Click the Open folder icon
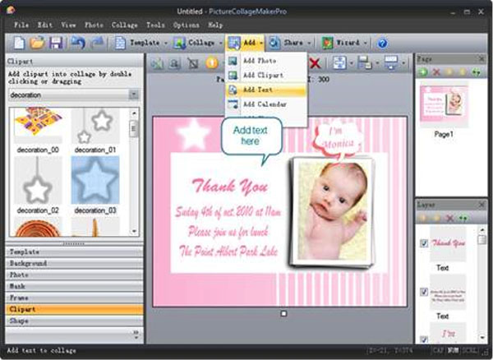The image size is (493, 360). coord(38,42)
